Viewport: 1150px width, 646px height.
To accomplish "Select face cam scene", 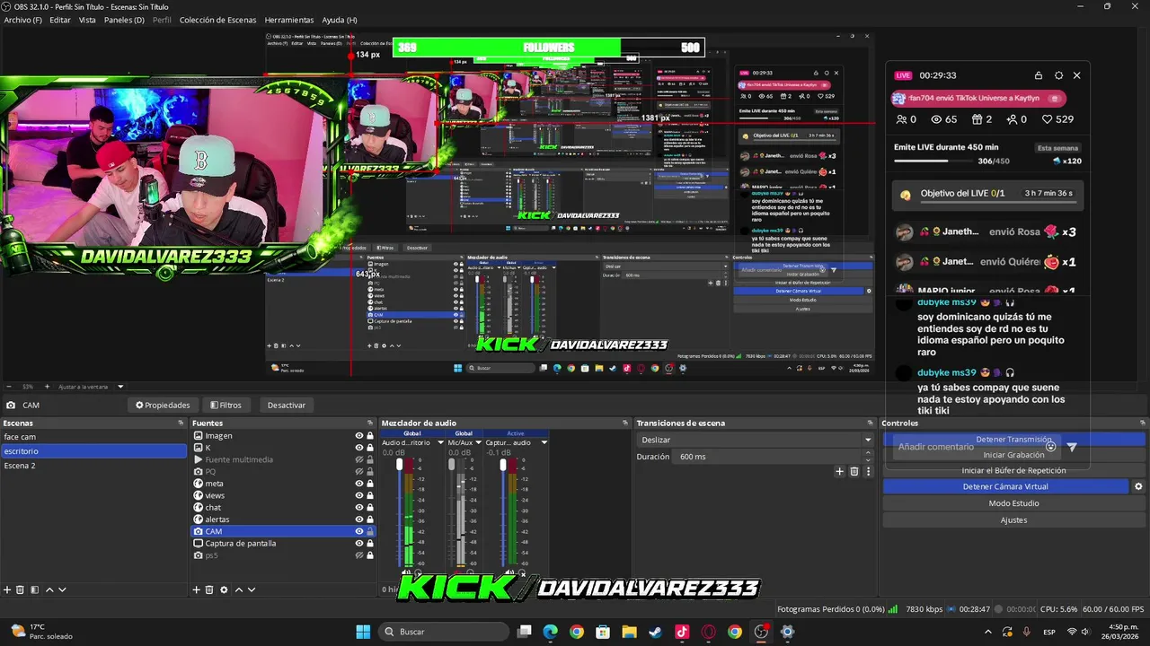I will 93,436.
